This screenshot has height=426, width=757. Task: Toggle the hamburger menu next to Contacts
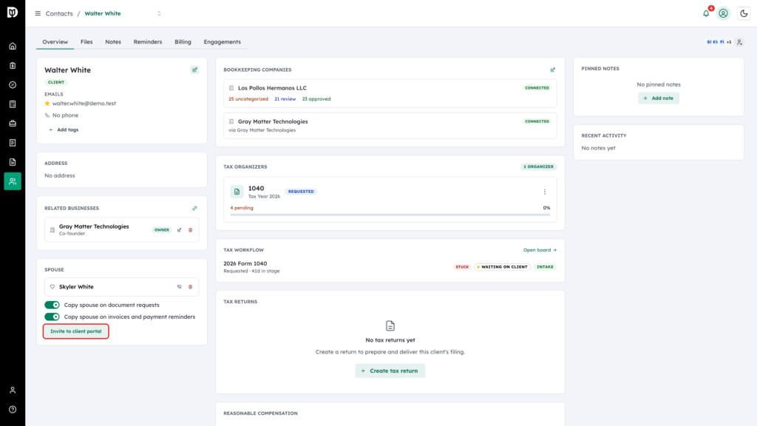(38, 13)
